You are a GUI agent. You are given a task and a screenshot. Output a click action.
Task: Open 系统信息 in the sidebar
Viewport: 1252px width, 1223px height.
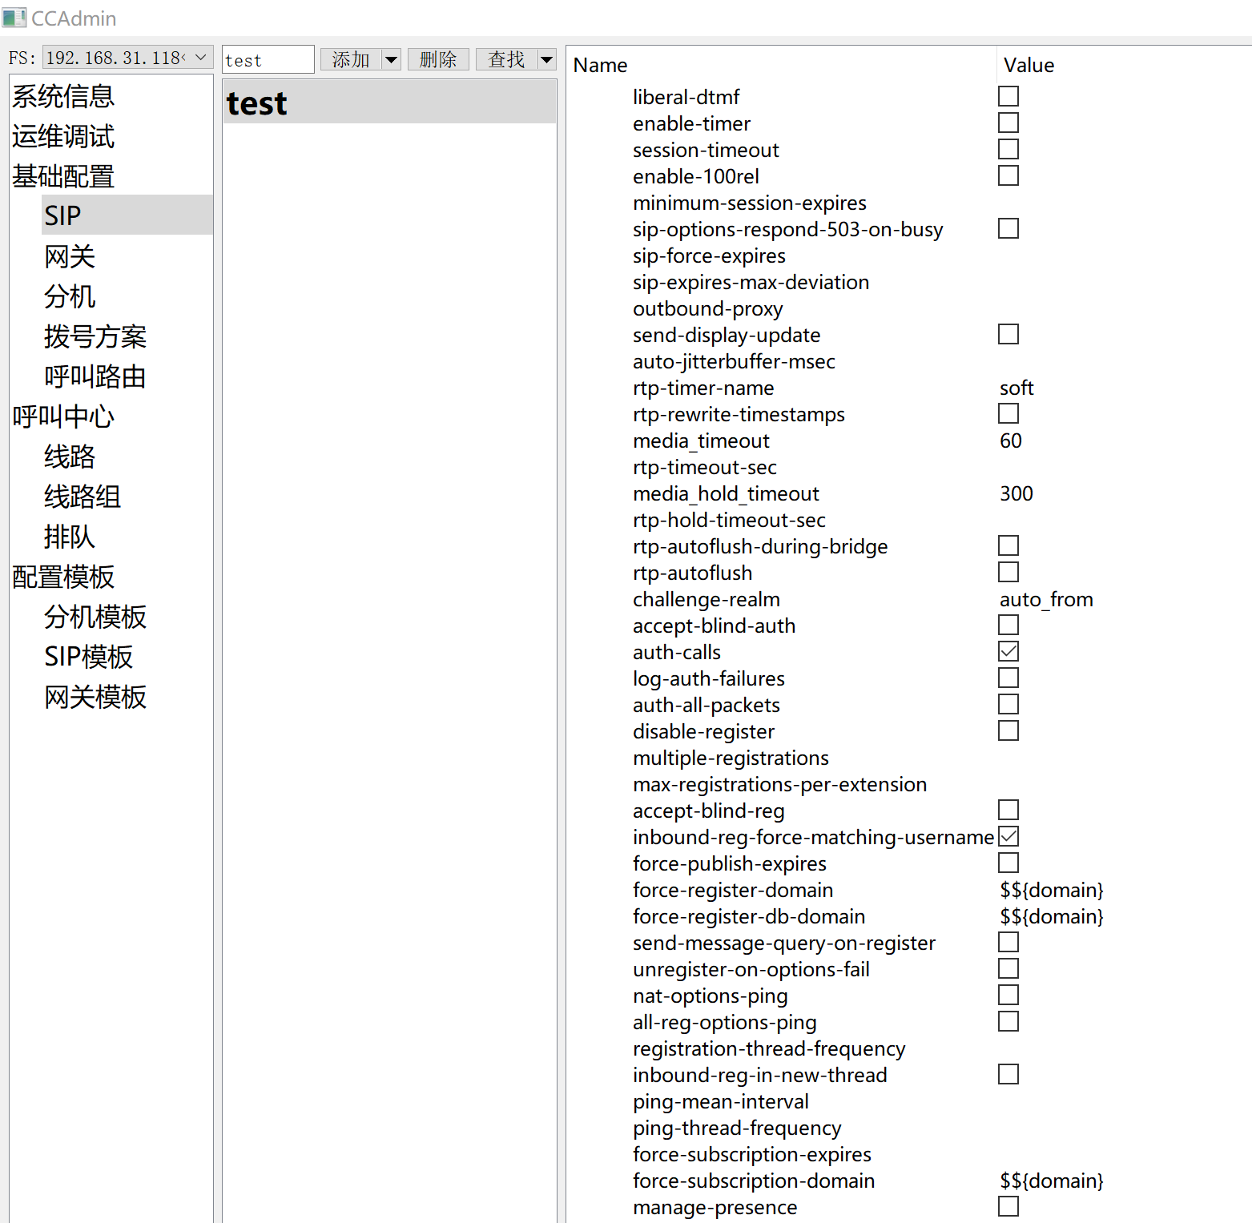click(63, 96)
